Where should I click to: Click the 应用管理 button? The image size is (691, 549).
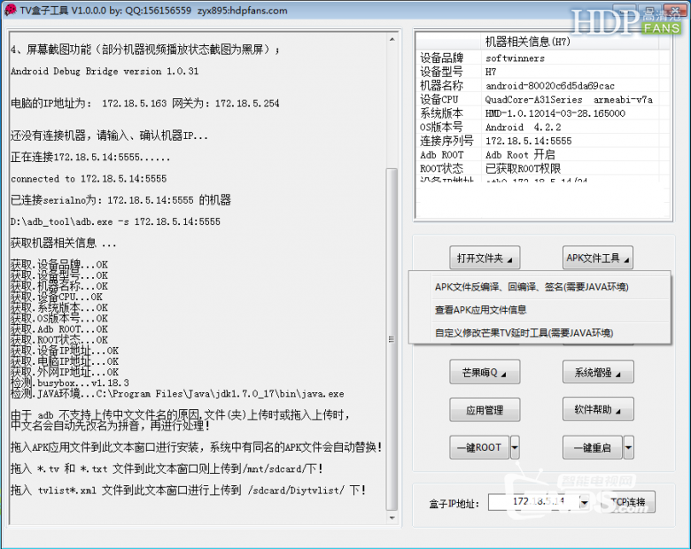pyautogui.click(x=485, y=410)
